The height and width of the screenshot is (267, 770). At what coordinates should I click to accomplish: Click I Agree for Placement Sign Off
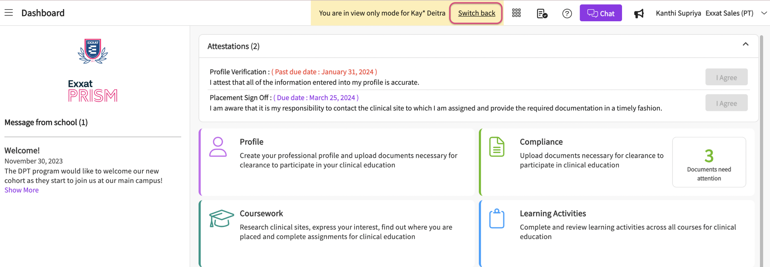[x=726, y=103]
